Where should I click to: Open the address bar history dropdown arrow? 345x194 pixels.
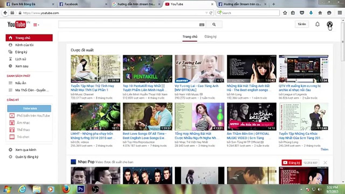[x=206, y=13]
